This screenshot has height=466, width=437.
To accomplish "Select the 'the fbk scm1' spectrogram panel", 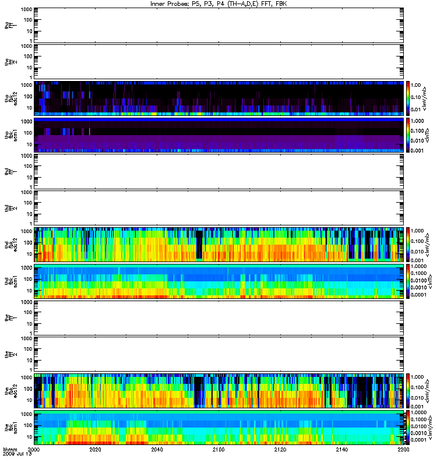I will [x=219, y=428].
